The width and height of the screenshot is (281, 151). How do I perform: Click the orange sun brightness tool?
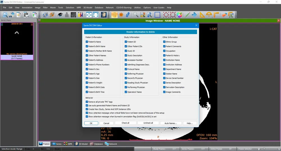[x=121, y=15]
